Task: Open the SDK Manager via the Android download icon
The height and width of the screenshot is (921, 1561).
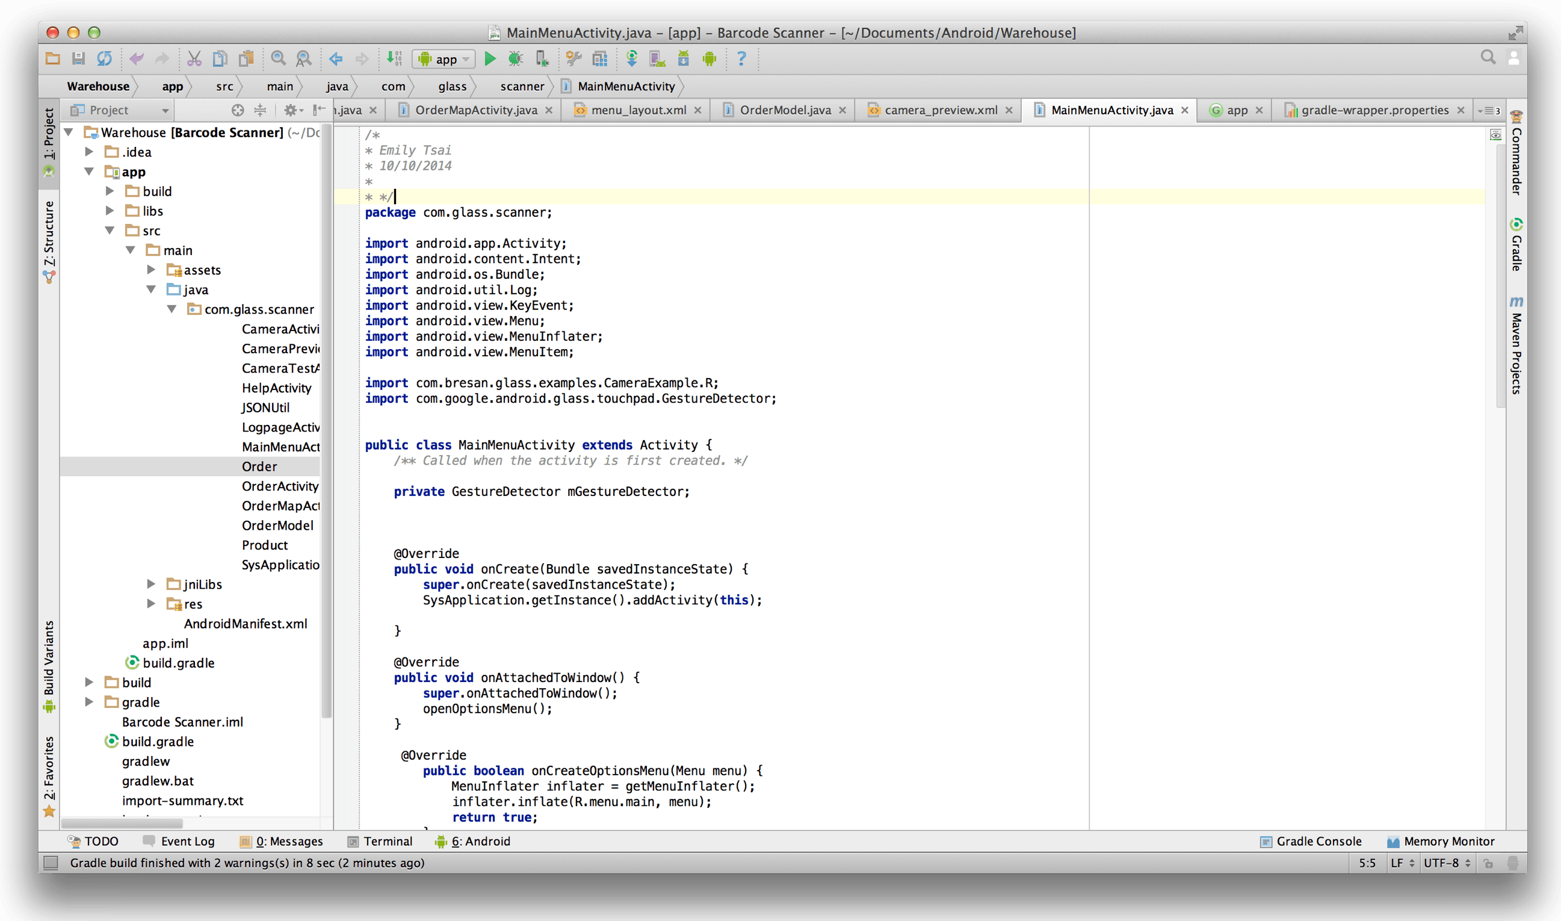Action: click(x=683, y=59)
